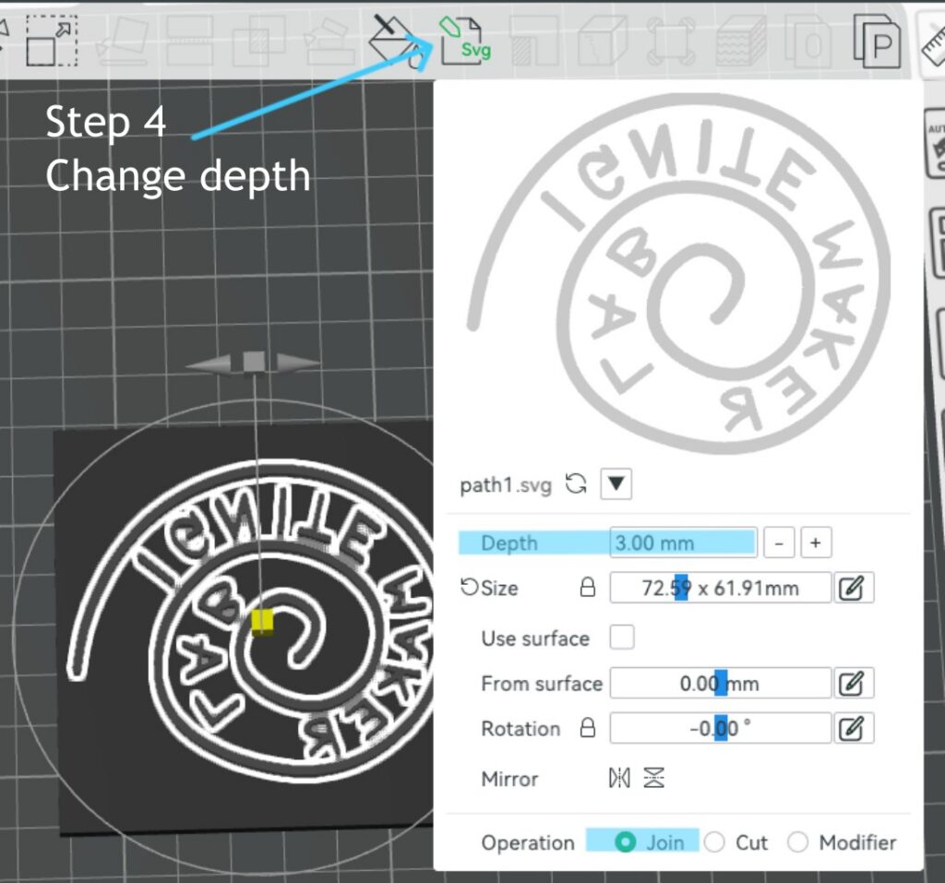Click the Size 72.59 x 61.91mm field
Screen dimensions: 945x883
(720, 588)
